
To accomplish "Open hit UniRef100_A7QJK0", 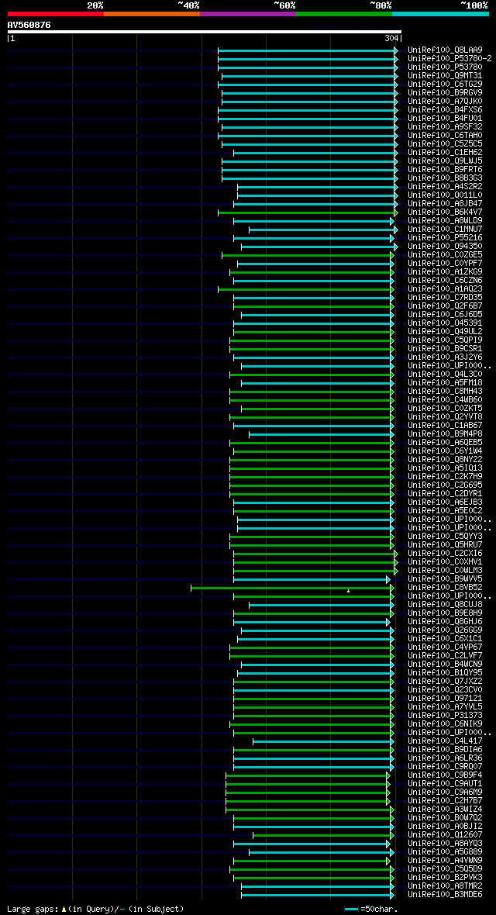I will 445,101.
